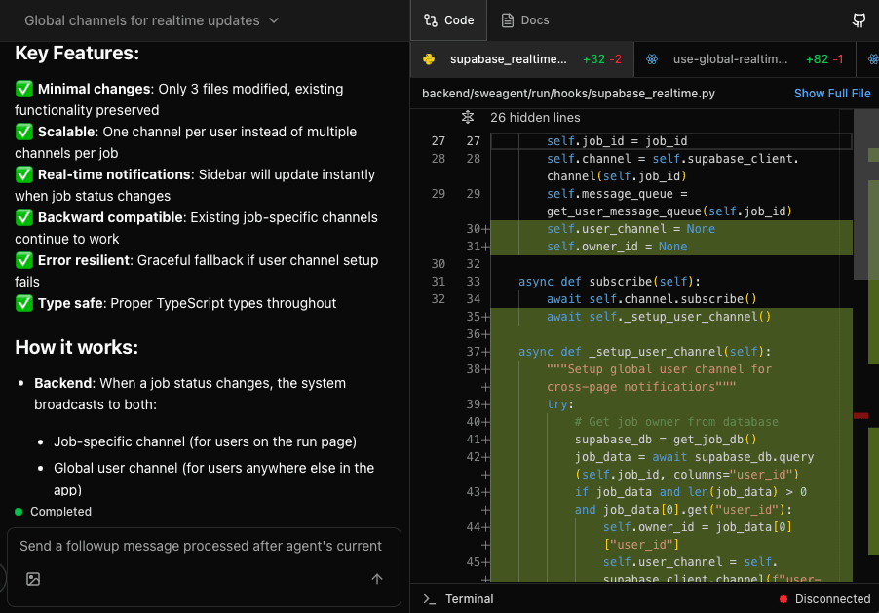Click the 'Job-specific channel' bullet text
This screenshot has height=613, width=879.
[205, 441]
